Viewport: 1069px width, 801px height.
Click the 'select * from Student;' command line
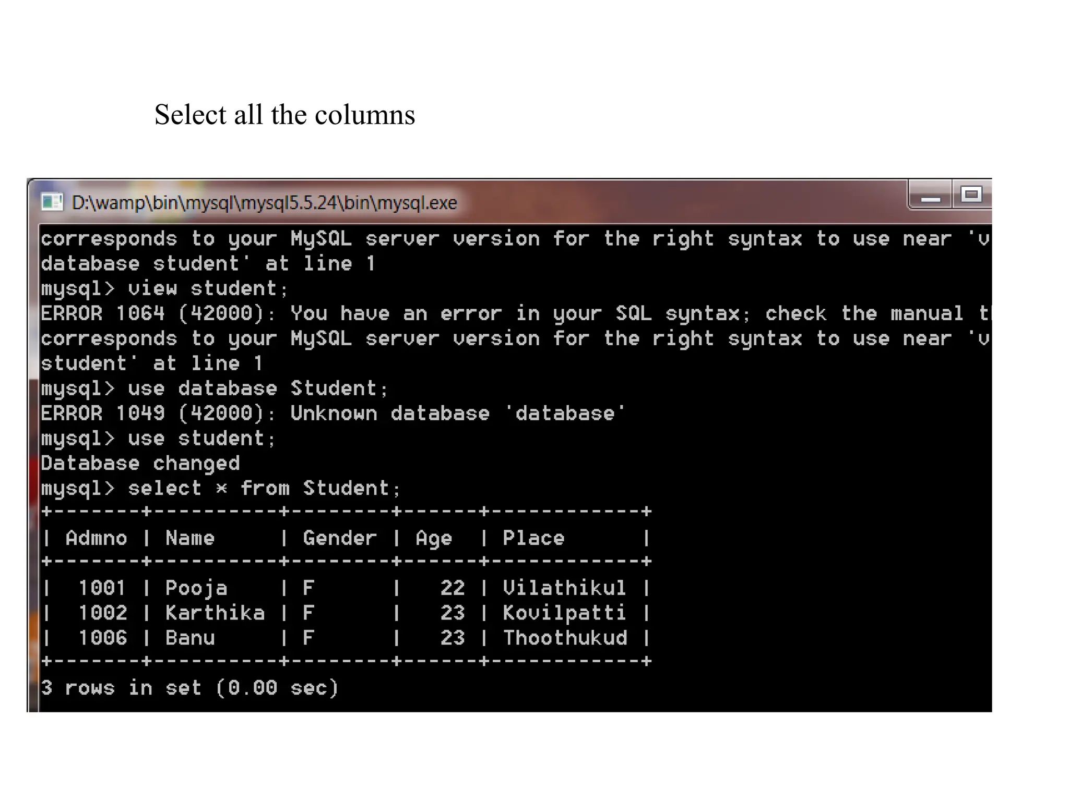pyautogui.click(x=221, y=489)
